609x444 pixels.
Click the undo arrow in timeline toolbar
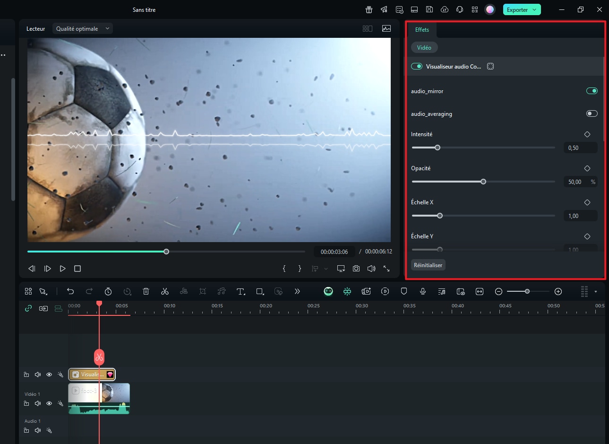[x=70, y=291]
